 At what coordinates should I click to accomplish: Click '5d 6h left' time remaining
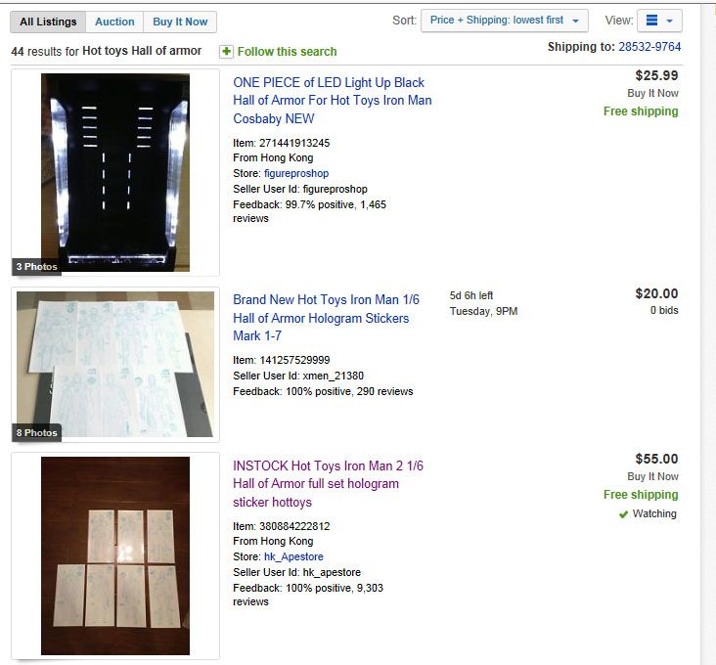click(470, 295)
